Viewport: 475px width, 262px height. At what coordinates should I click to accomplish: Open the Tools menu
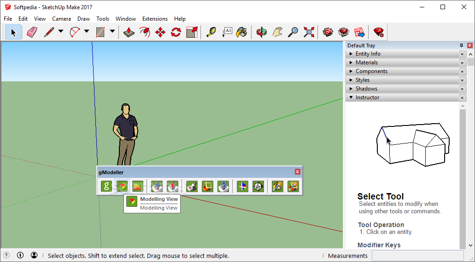[103, 19]
